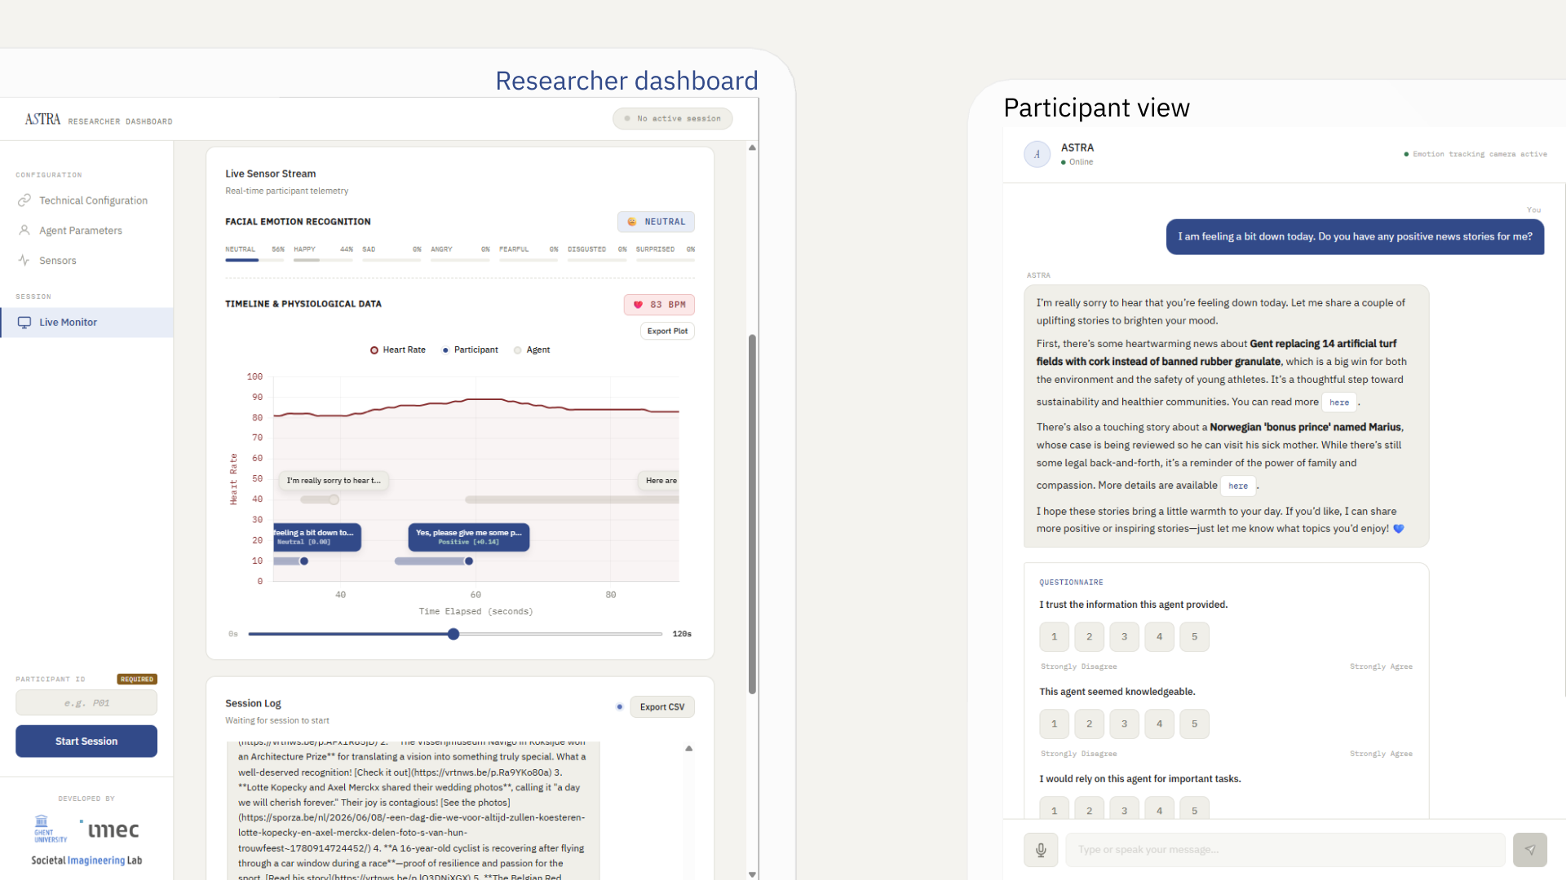Click the timeline time slider handle
This screenshot has width=1566, height=880.
pyautogui.click(x=453, y=634)
